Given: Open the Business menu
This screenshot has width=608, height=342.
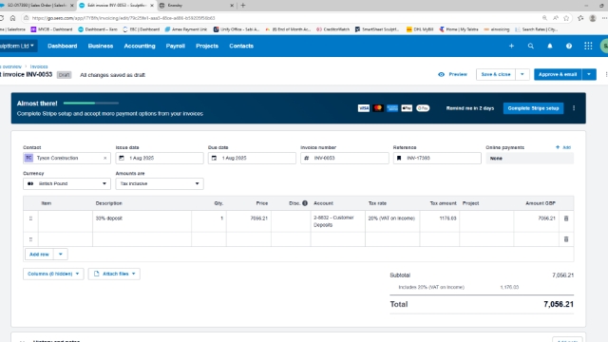Looking at the screenshot, I should [101, 46].
